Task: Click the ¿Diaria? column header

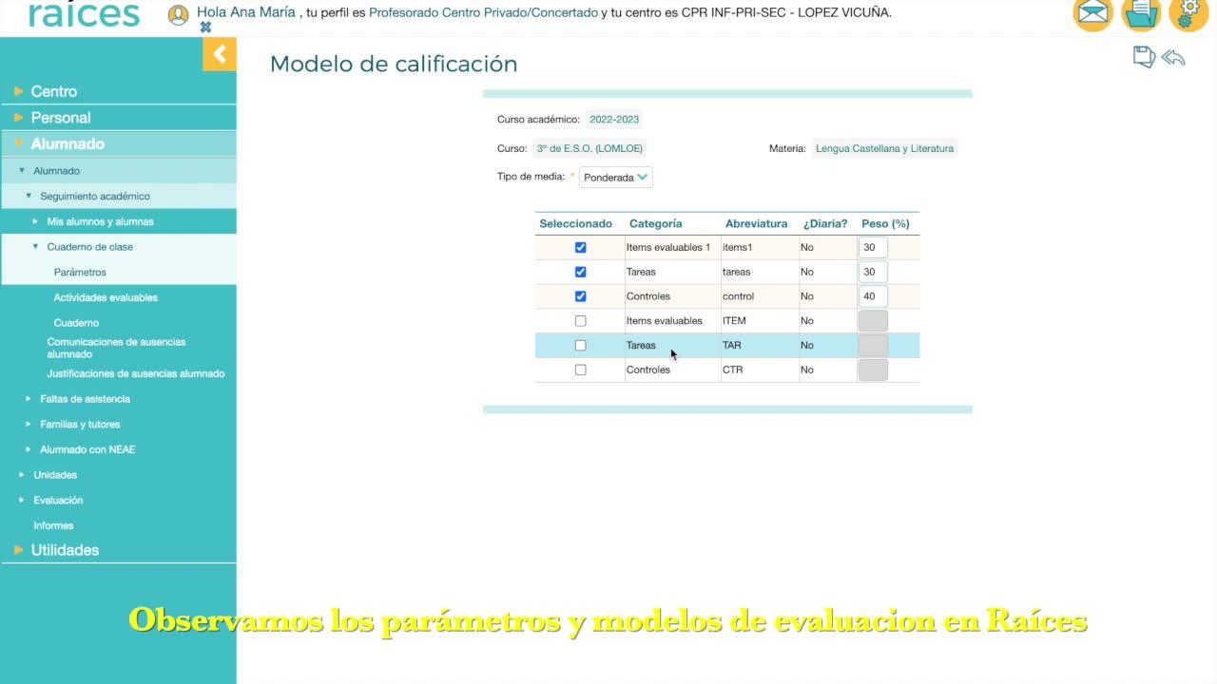Action: 825,224
